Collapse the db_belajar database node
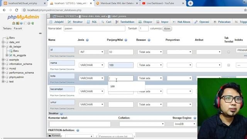Viewport: 247px width, 139px height. click(3, 46)
